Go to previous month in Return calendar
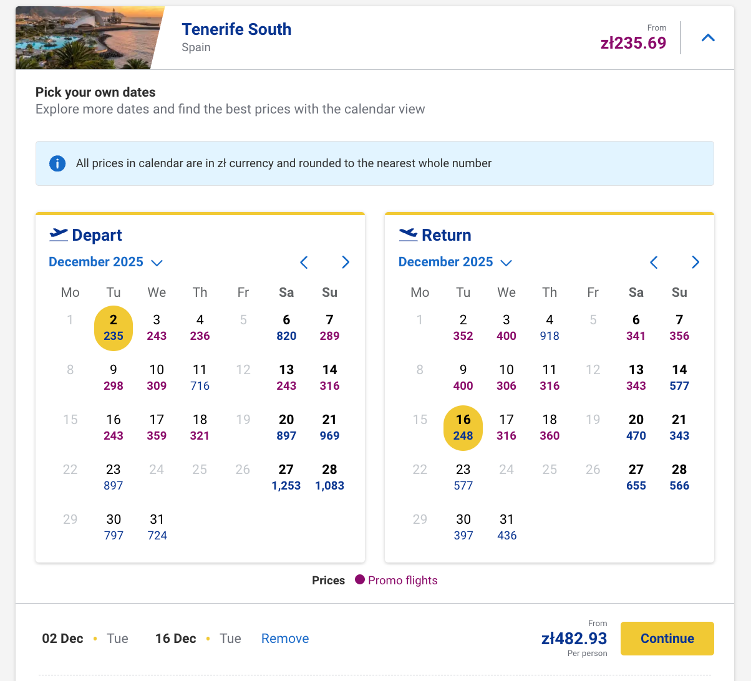This screenshot has width=751, height=681. pos(654,263)
